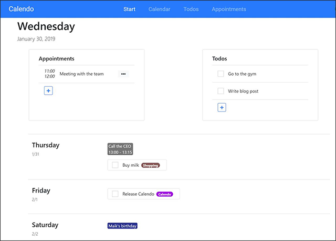
Task: Select the Thursday day heading
Action: [x=46, y=145]
